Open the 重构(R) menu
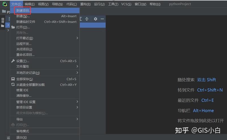The height and width of the screenshot is (140, 227). point(85,4)
